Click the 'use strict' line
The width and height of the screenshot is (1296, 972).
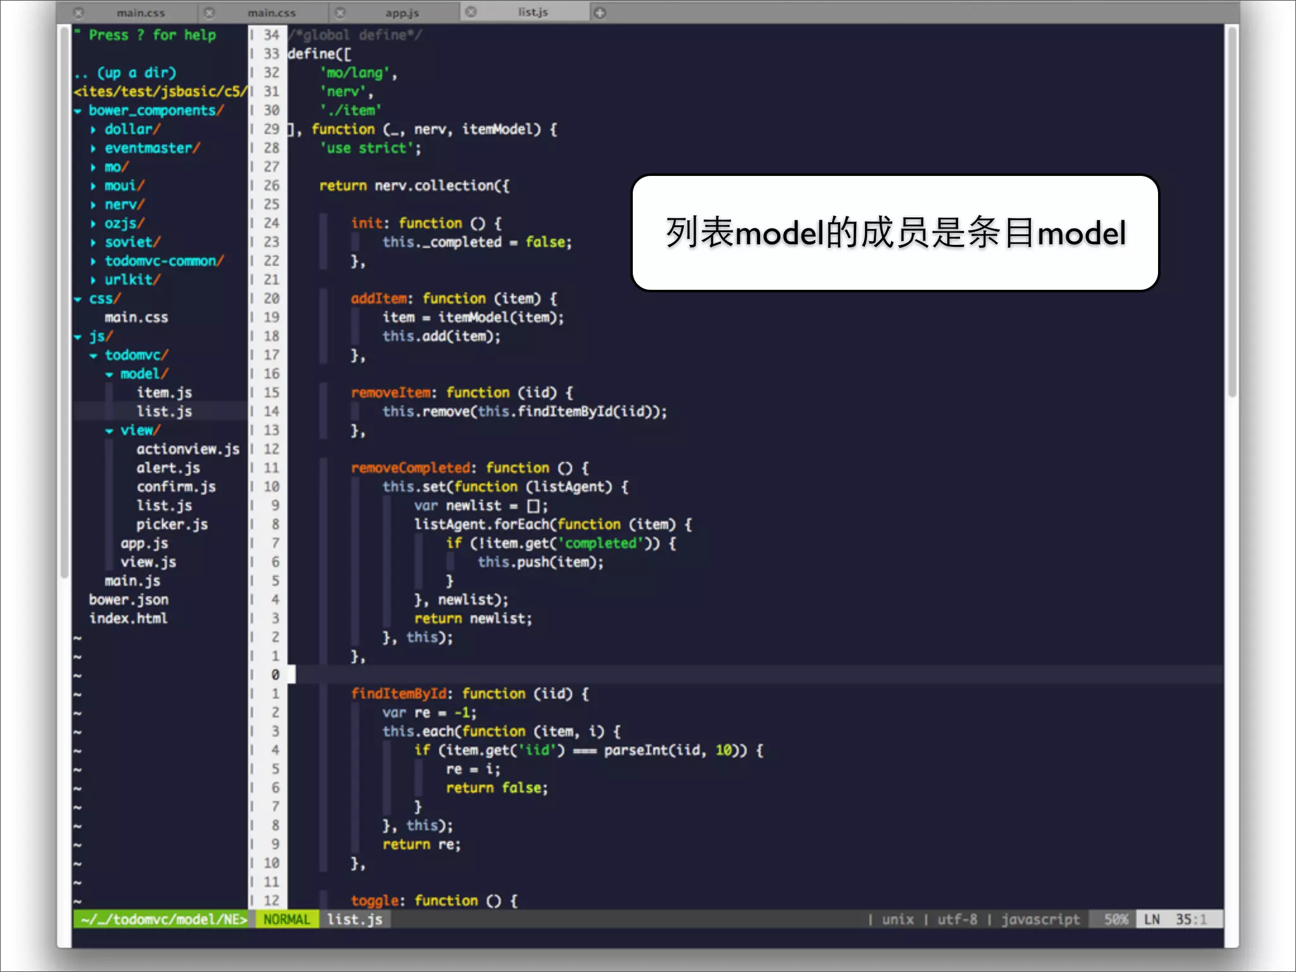pyautogui.click(x=370, y=149)
